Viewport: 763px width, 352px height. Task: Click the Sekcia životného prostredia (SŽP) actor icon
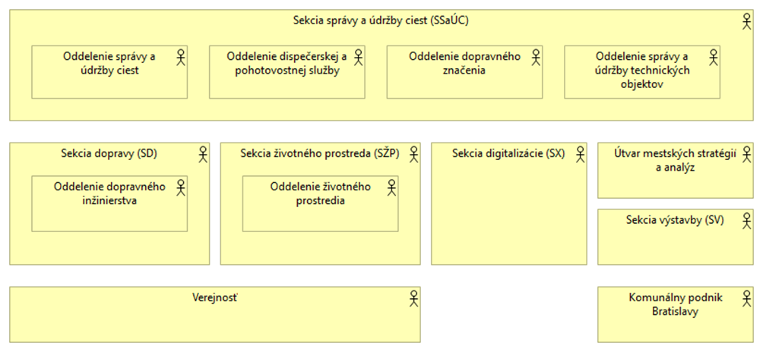click(414, 154)
